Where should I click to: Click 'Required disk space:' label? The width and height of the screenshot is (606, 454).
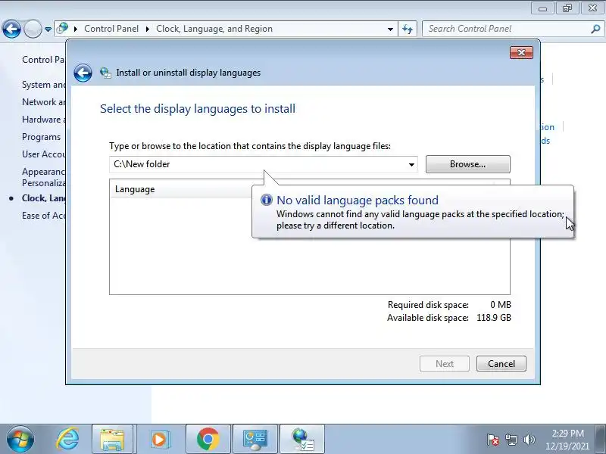tap(428, 305)
